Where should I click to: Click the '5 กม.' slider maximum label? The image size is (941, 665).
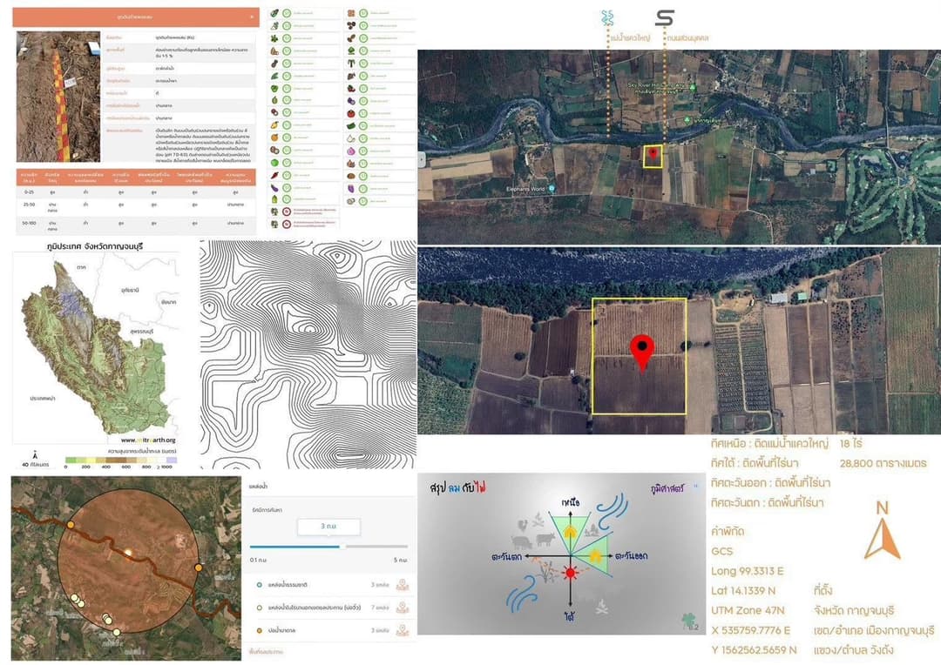point(400,560)
